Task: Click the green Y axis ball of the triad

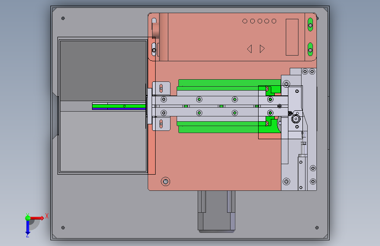Action: (28, 218)
